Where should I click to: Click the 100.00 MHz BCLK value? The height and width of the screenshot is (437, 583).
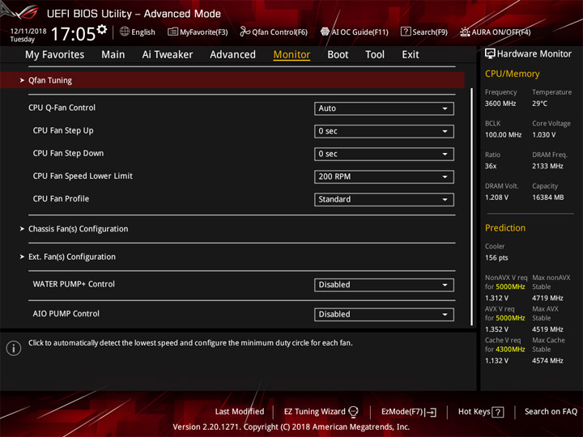click(x=503, y=134)
